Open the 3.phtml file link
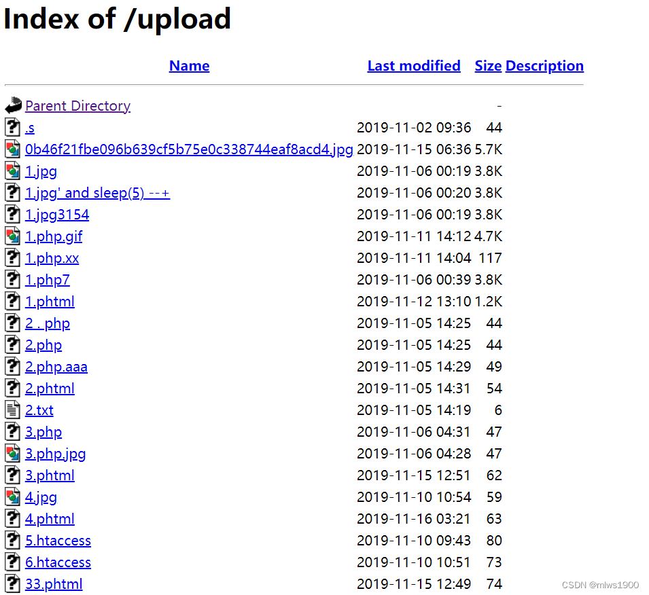 [50, 475]
